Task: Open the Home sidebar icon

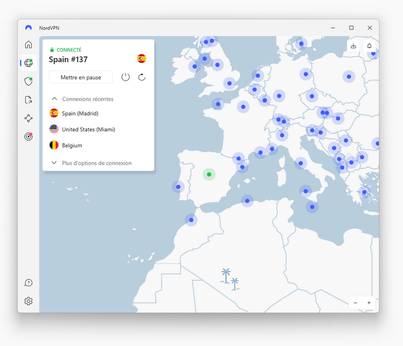Action: (x=28, y=45)
